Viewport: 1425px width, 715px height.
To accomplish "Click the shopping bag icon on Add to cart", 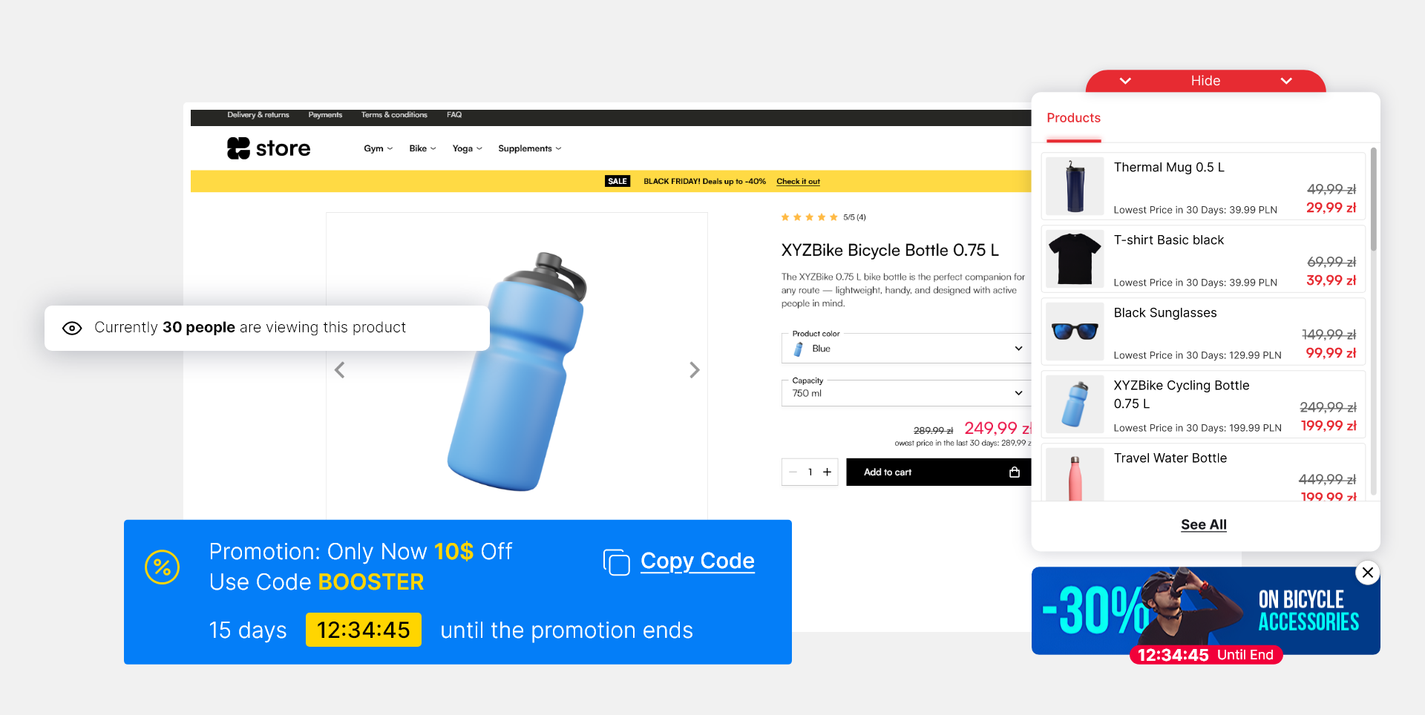I will point(1015,472).
